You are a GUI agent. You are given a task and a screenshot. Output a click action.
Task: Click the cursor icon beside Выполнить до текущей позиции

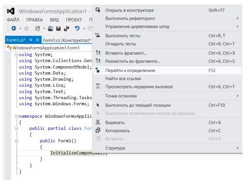[x=98, y=105]
